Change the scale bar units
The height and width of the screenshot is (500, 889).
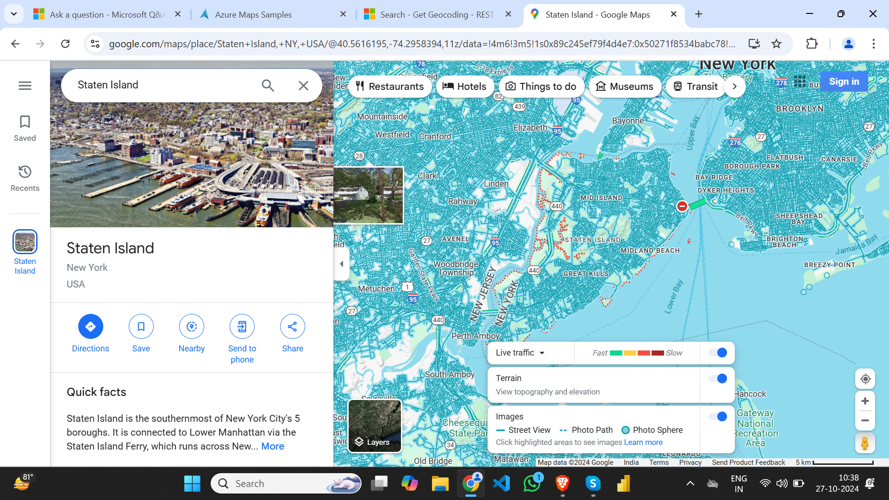tap(834, 462)
